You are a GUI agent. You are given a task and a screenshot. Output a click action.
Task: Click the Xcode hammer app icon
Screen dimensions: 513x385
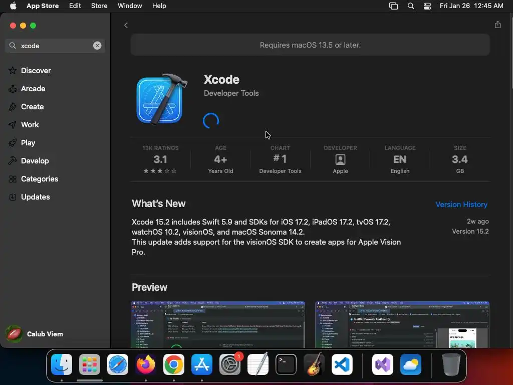(x=162, y=99)
